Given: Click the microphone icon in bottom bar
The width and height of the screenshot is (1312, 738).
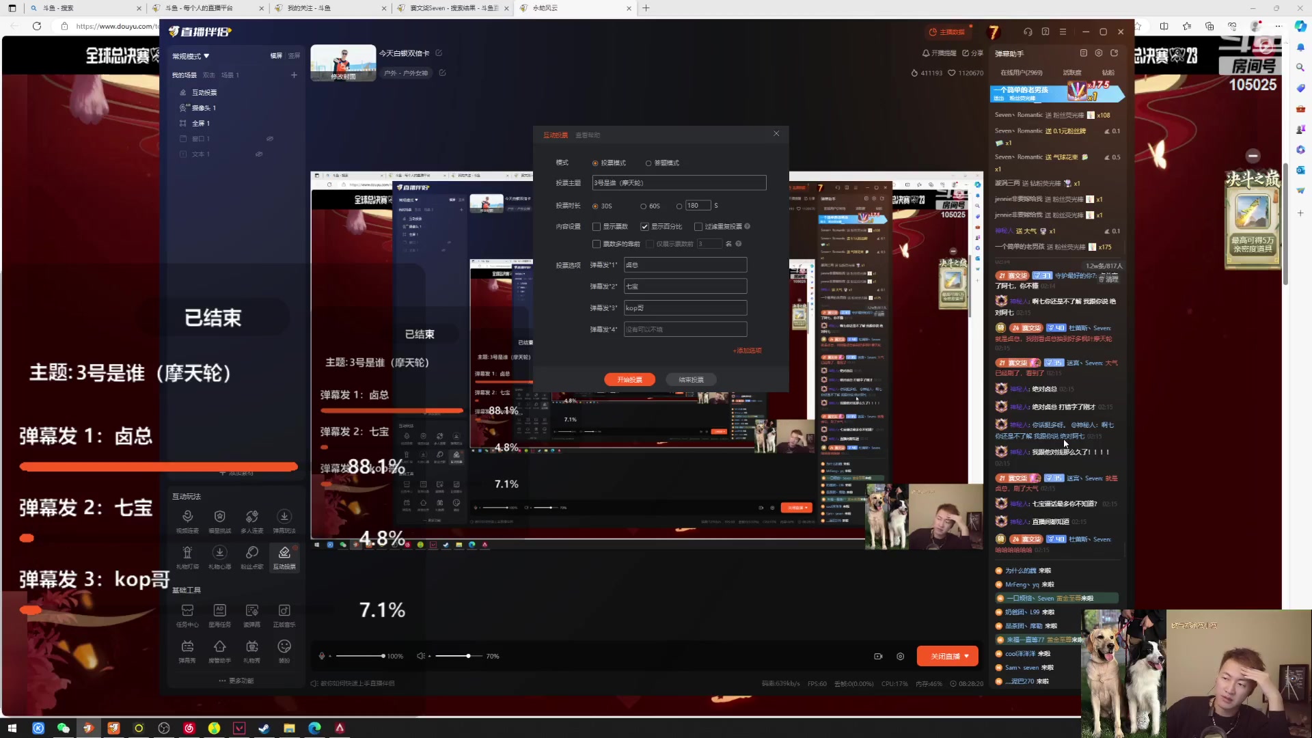Looking at the screenshot, I should coord(322,656).
